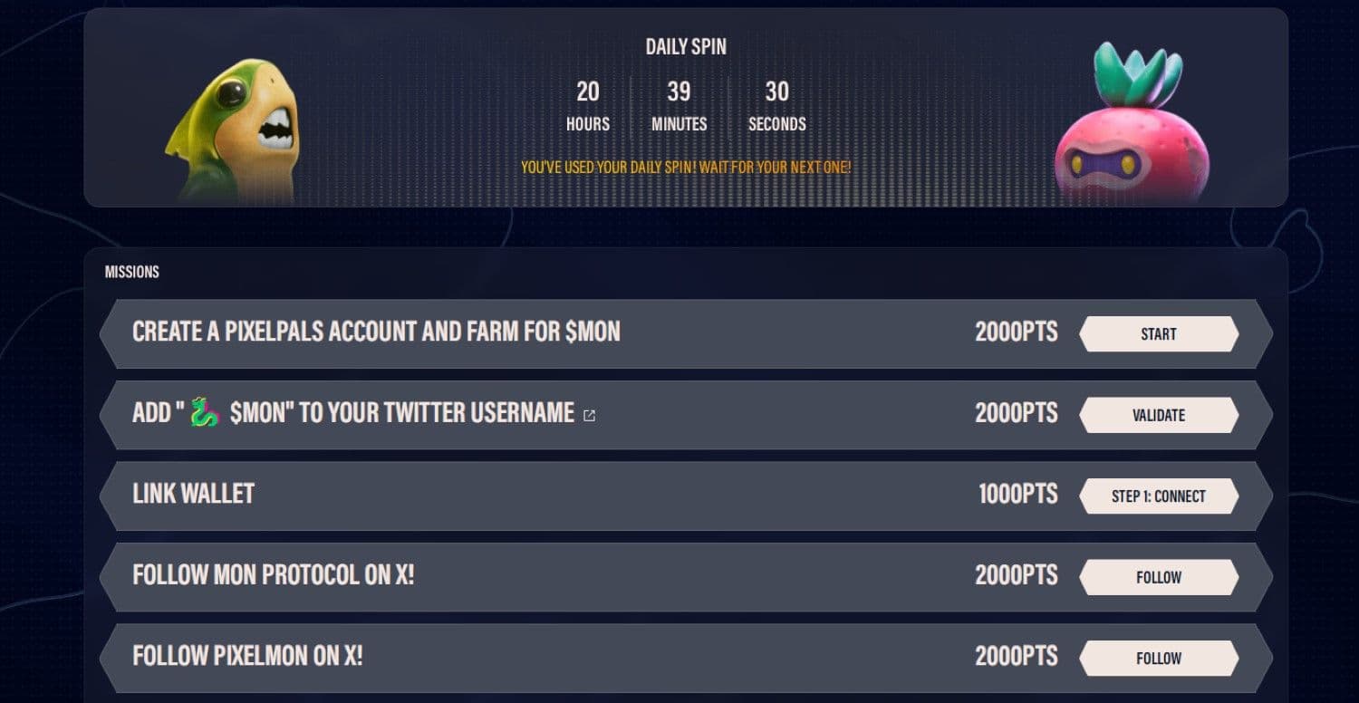Viewport: 1359px width, 703px height.
Task: Select the Link Wallet mission title
Action: pos(193,494)
